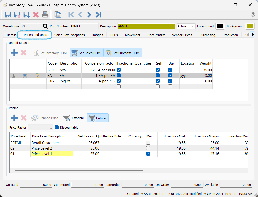Open the Active status dropdown
This screenshot has height=197, width=258.
(186, 26)
